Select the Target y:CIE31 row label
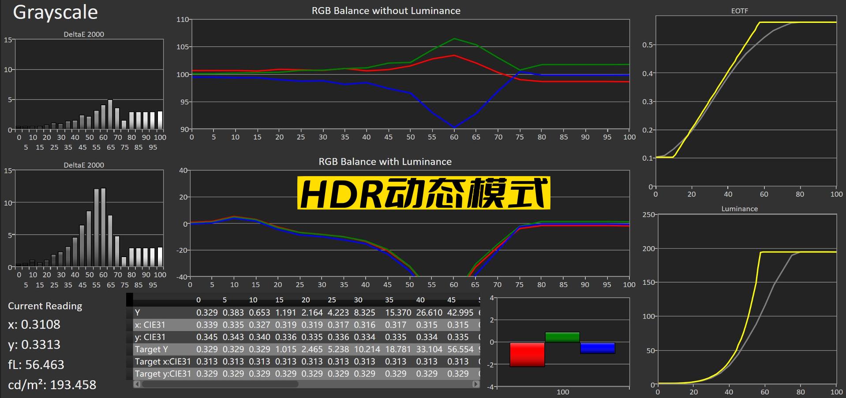The width and height of the screenshot is (846, 398). [163, 374]
